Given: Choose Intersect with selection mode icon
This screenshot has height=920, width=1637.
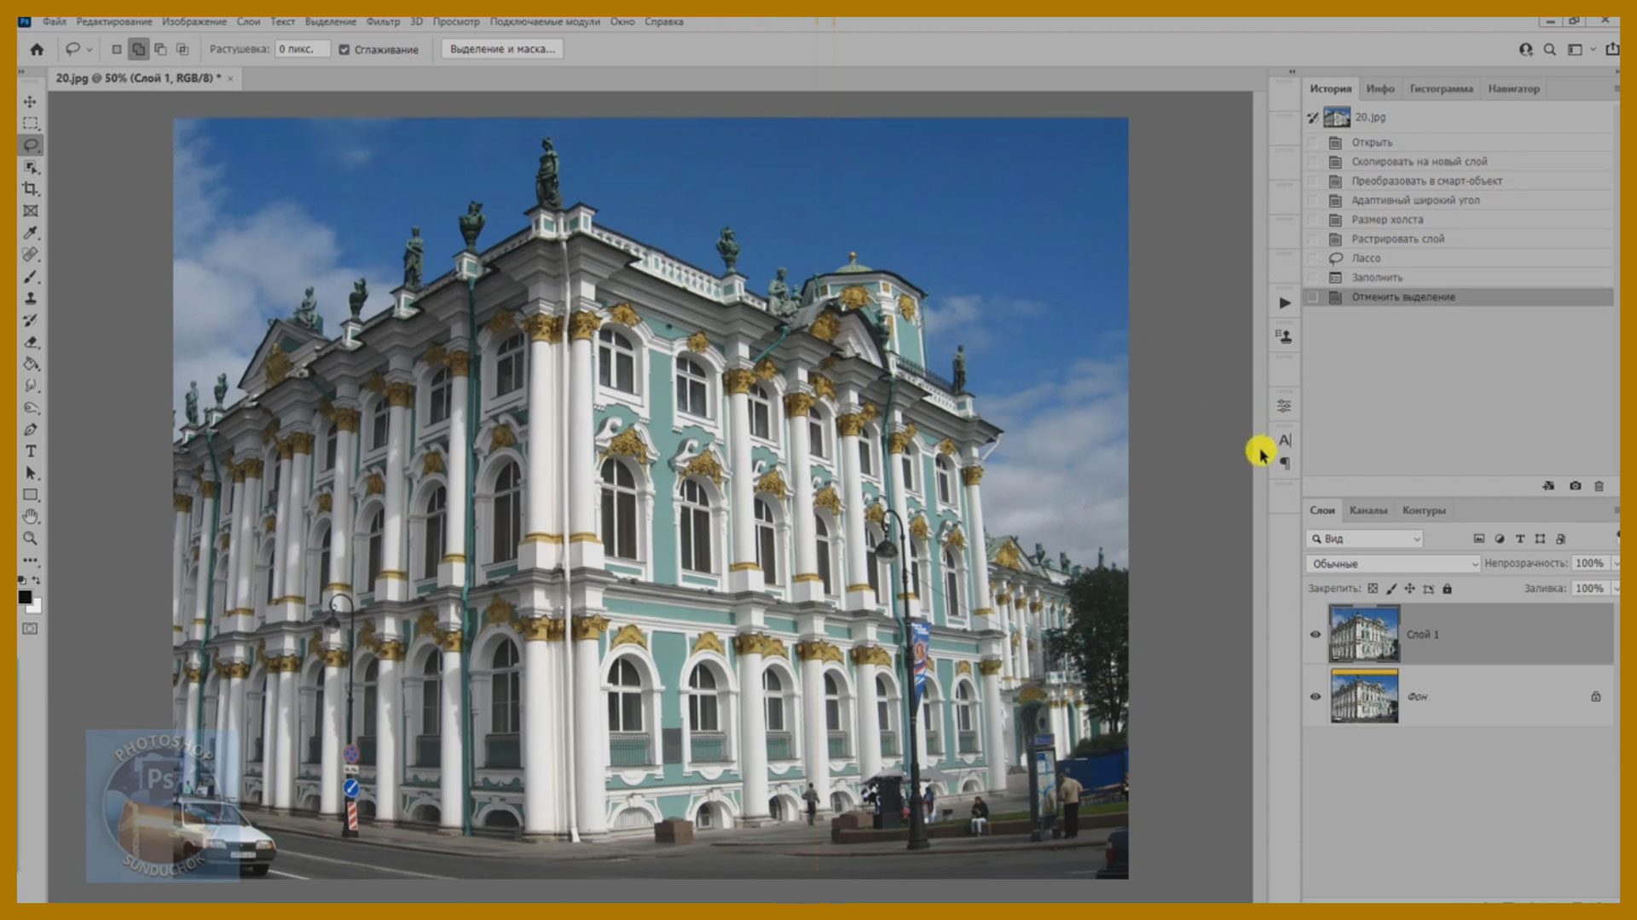Looking at the screenshot, I should (182, 49).
